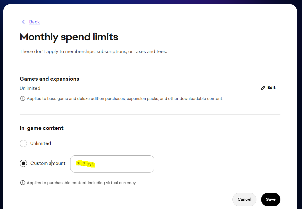
Task: Click the In-game content section heading
Action: click(x=41, y=128)
